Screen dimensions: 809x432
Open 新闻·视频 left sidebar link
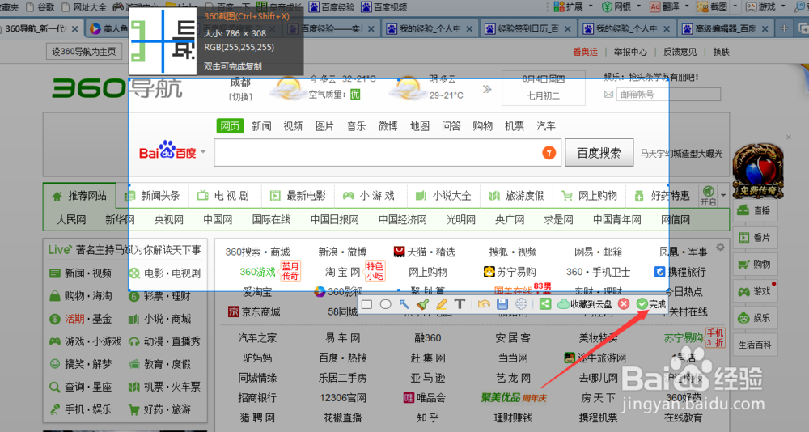(80, 273)
